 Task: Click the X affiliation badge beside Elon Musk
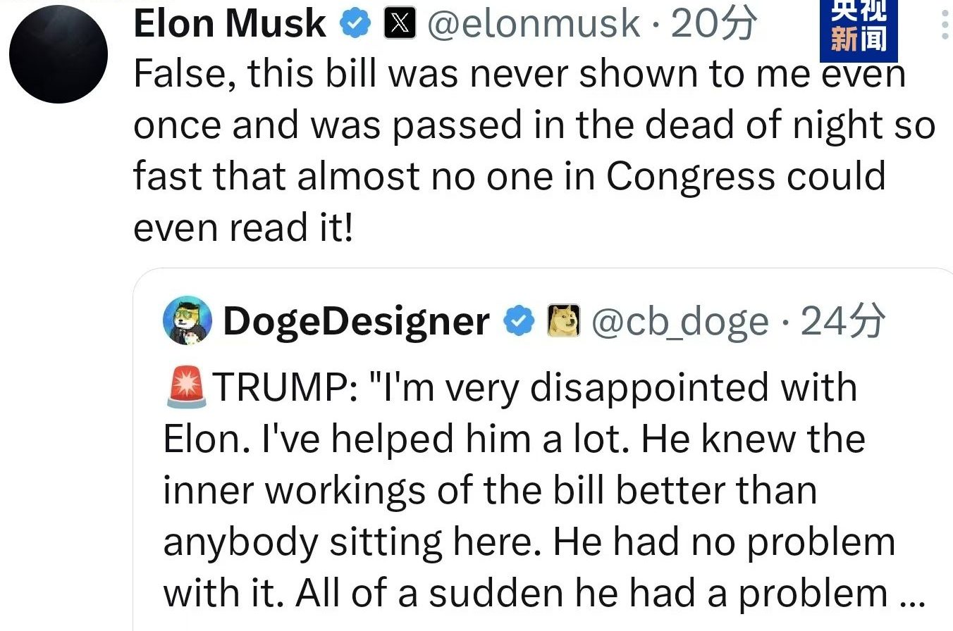click(x=400, y=25)
